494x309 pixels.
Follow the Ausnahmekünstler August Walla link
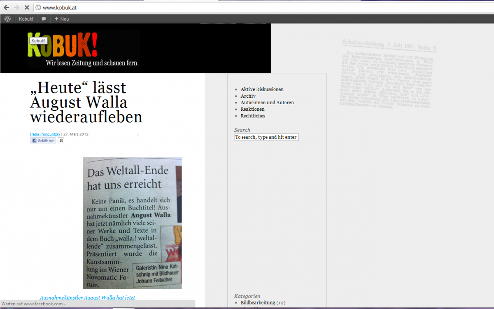[x=87, y=297]
